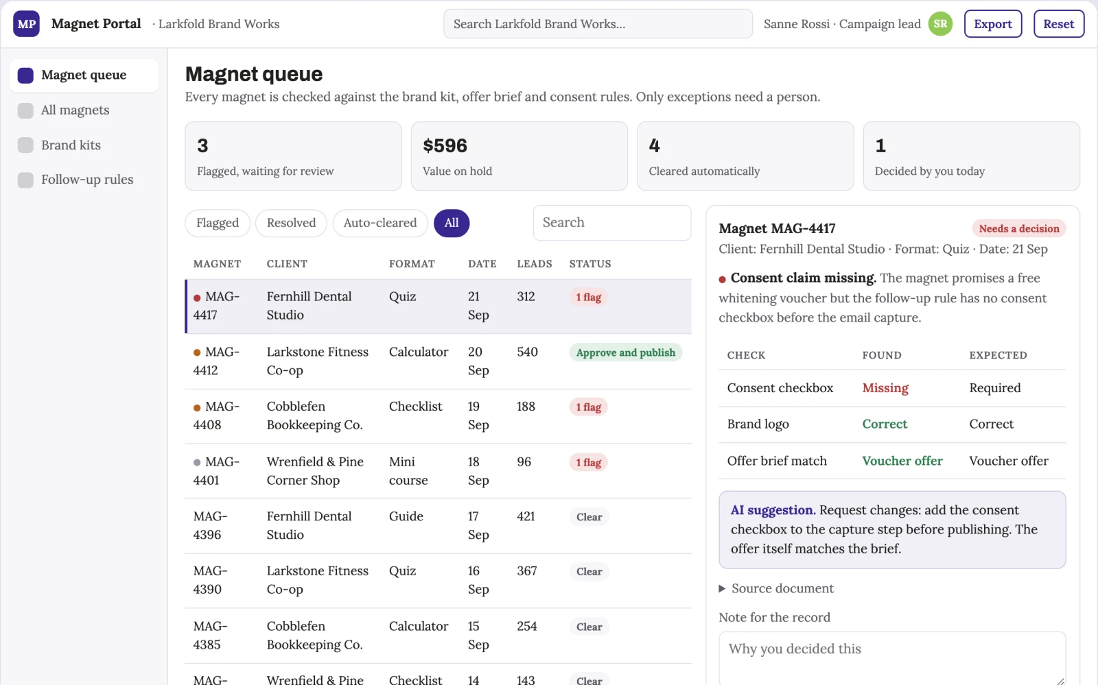Switch to the Resolved filter tab
The width and height of the screenshot is (1098, 685).
click(x=291, y=223)
